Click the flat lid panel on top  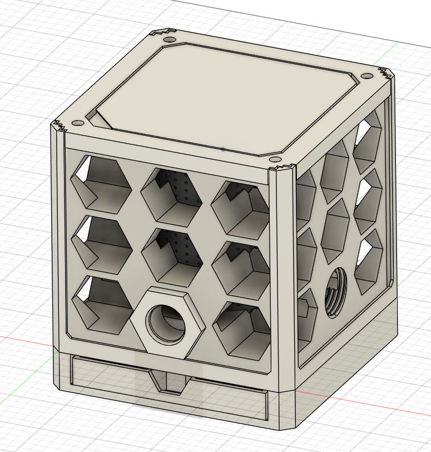tap(222, 100)
